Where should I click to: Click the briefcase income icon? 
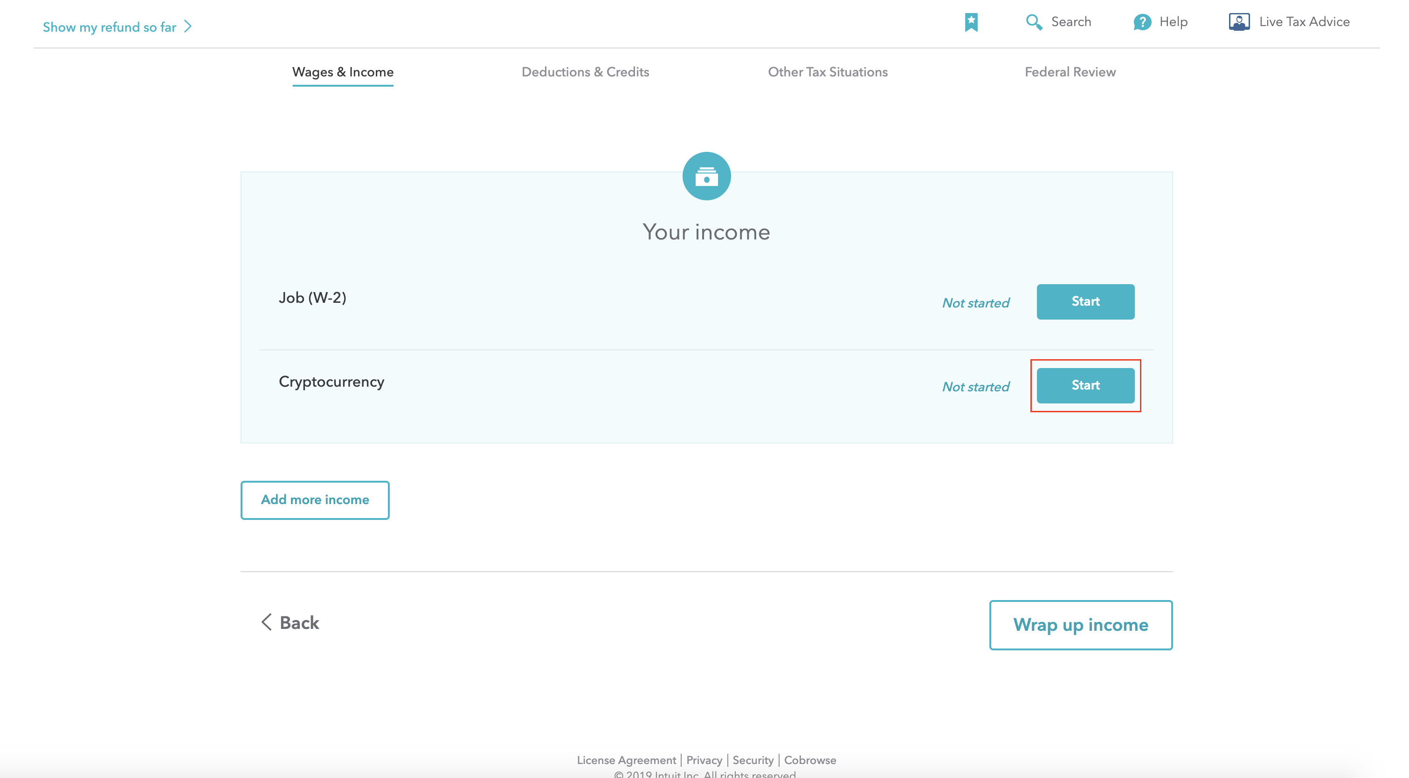[706, 175]
